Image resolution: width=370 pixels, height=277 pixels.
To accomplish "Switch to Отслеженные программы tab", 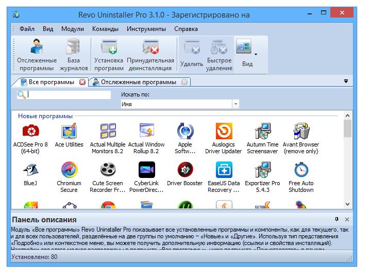I will pos(139,82).
